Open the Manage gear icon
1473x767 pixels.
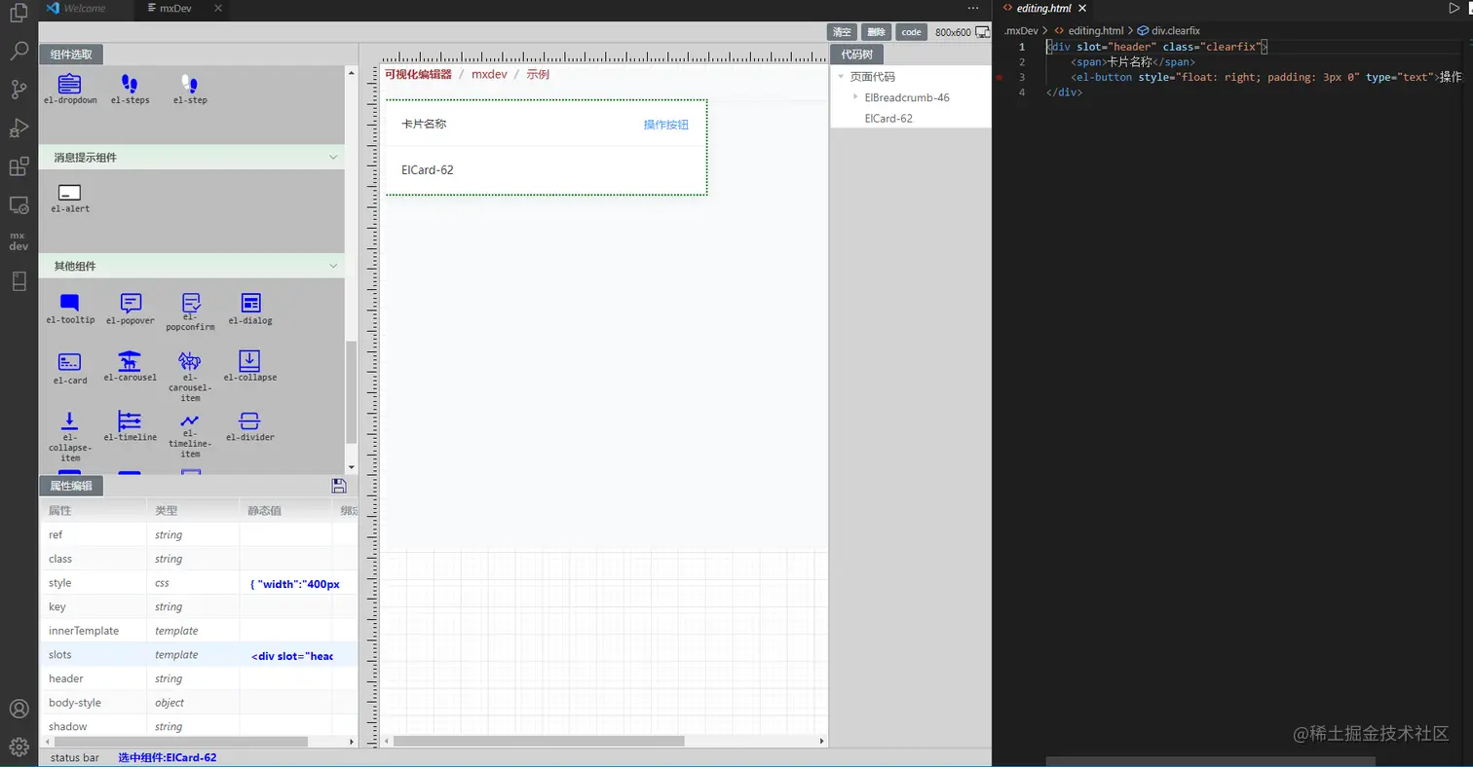point(19,747)
